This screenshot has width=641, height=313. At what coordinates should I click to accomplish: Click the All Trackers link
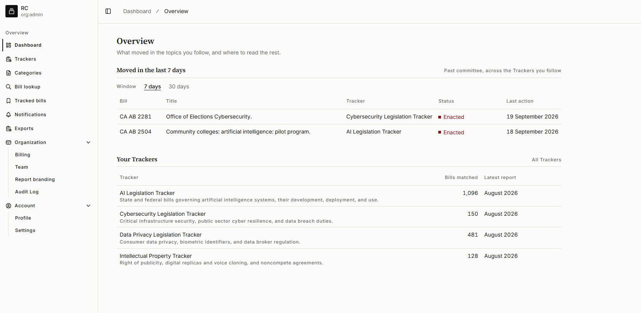[x=546, y=160]
